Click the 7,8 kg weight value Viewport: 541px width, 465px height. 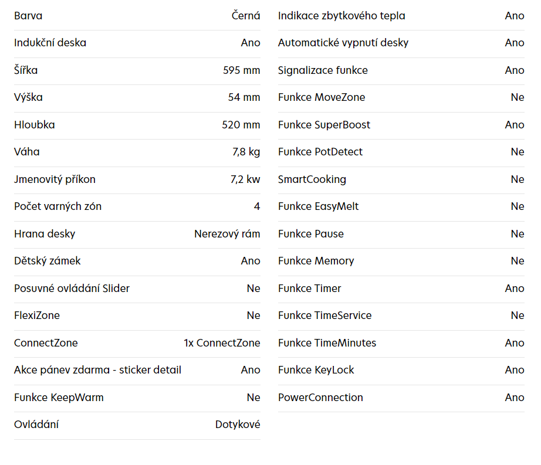[x=246, y=152]
